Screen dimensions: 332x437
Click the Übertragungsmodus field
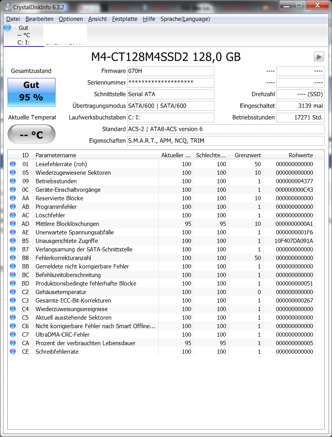point(171,106)
